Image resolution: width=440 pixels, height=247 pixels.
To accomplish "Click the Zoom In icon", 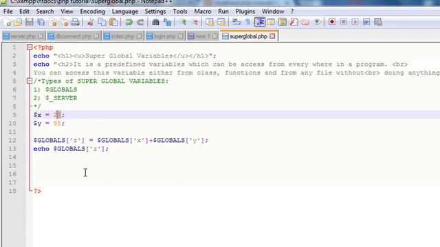I will click(x=183, y=22).
